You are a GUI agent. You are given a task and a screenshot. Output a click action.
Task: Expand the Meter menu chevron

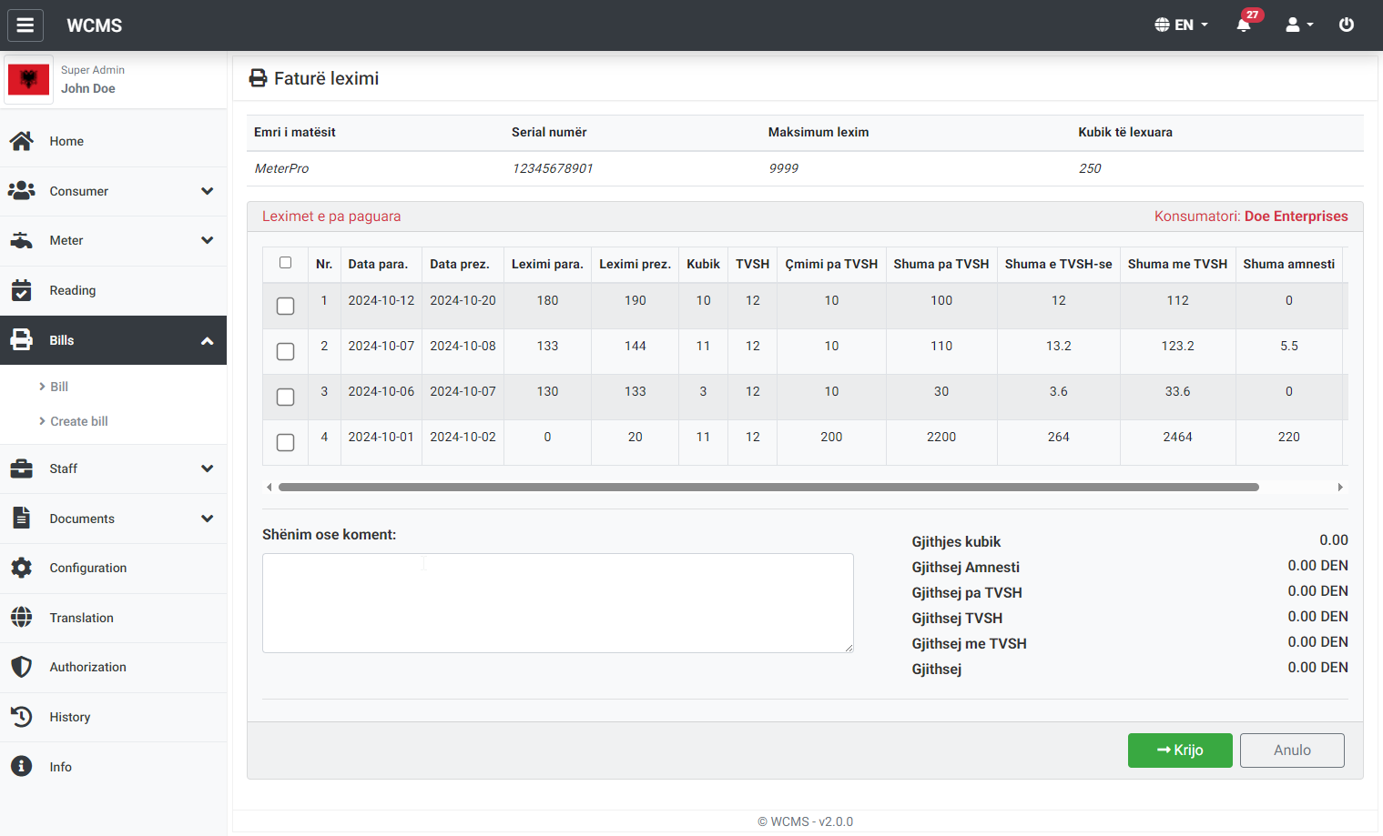pos(208,240)
